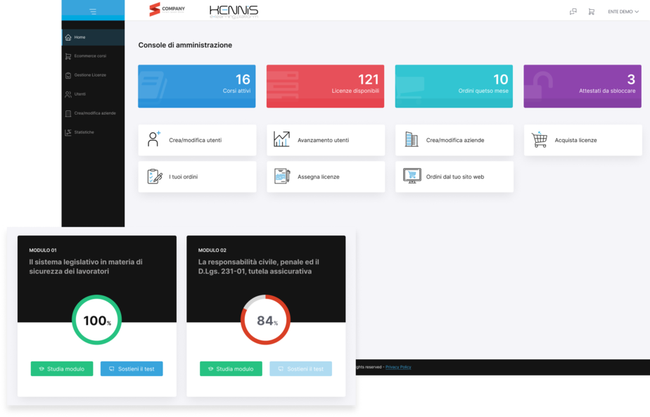Open Ecommerce corsi in sidebar
Viewport: 650px width, 417px height.
click(x=89, y=56)
